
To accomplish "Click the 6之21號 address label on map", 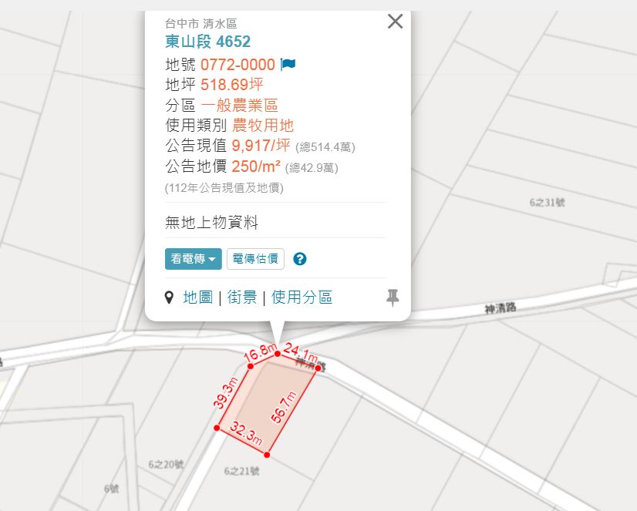I will (x=241, y=471).
